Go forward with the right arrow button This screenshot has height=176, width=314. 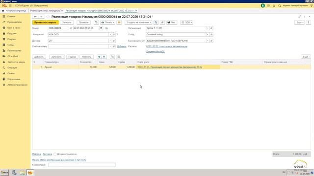point(41,17)
